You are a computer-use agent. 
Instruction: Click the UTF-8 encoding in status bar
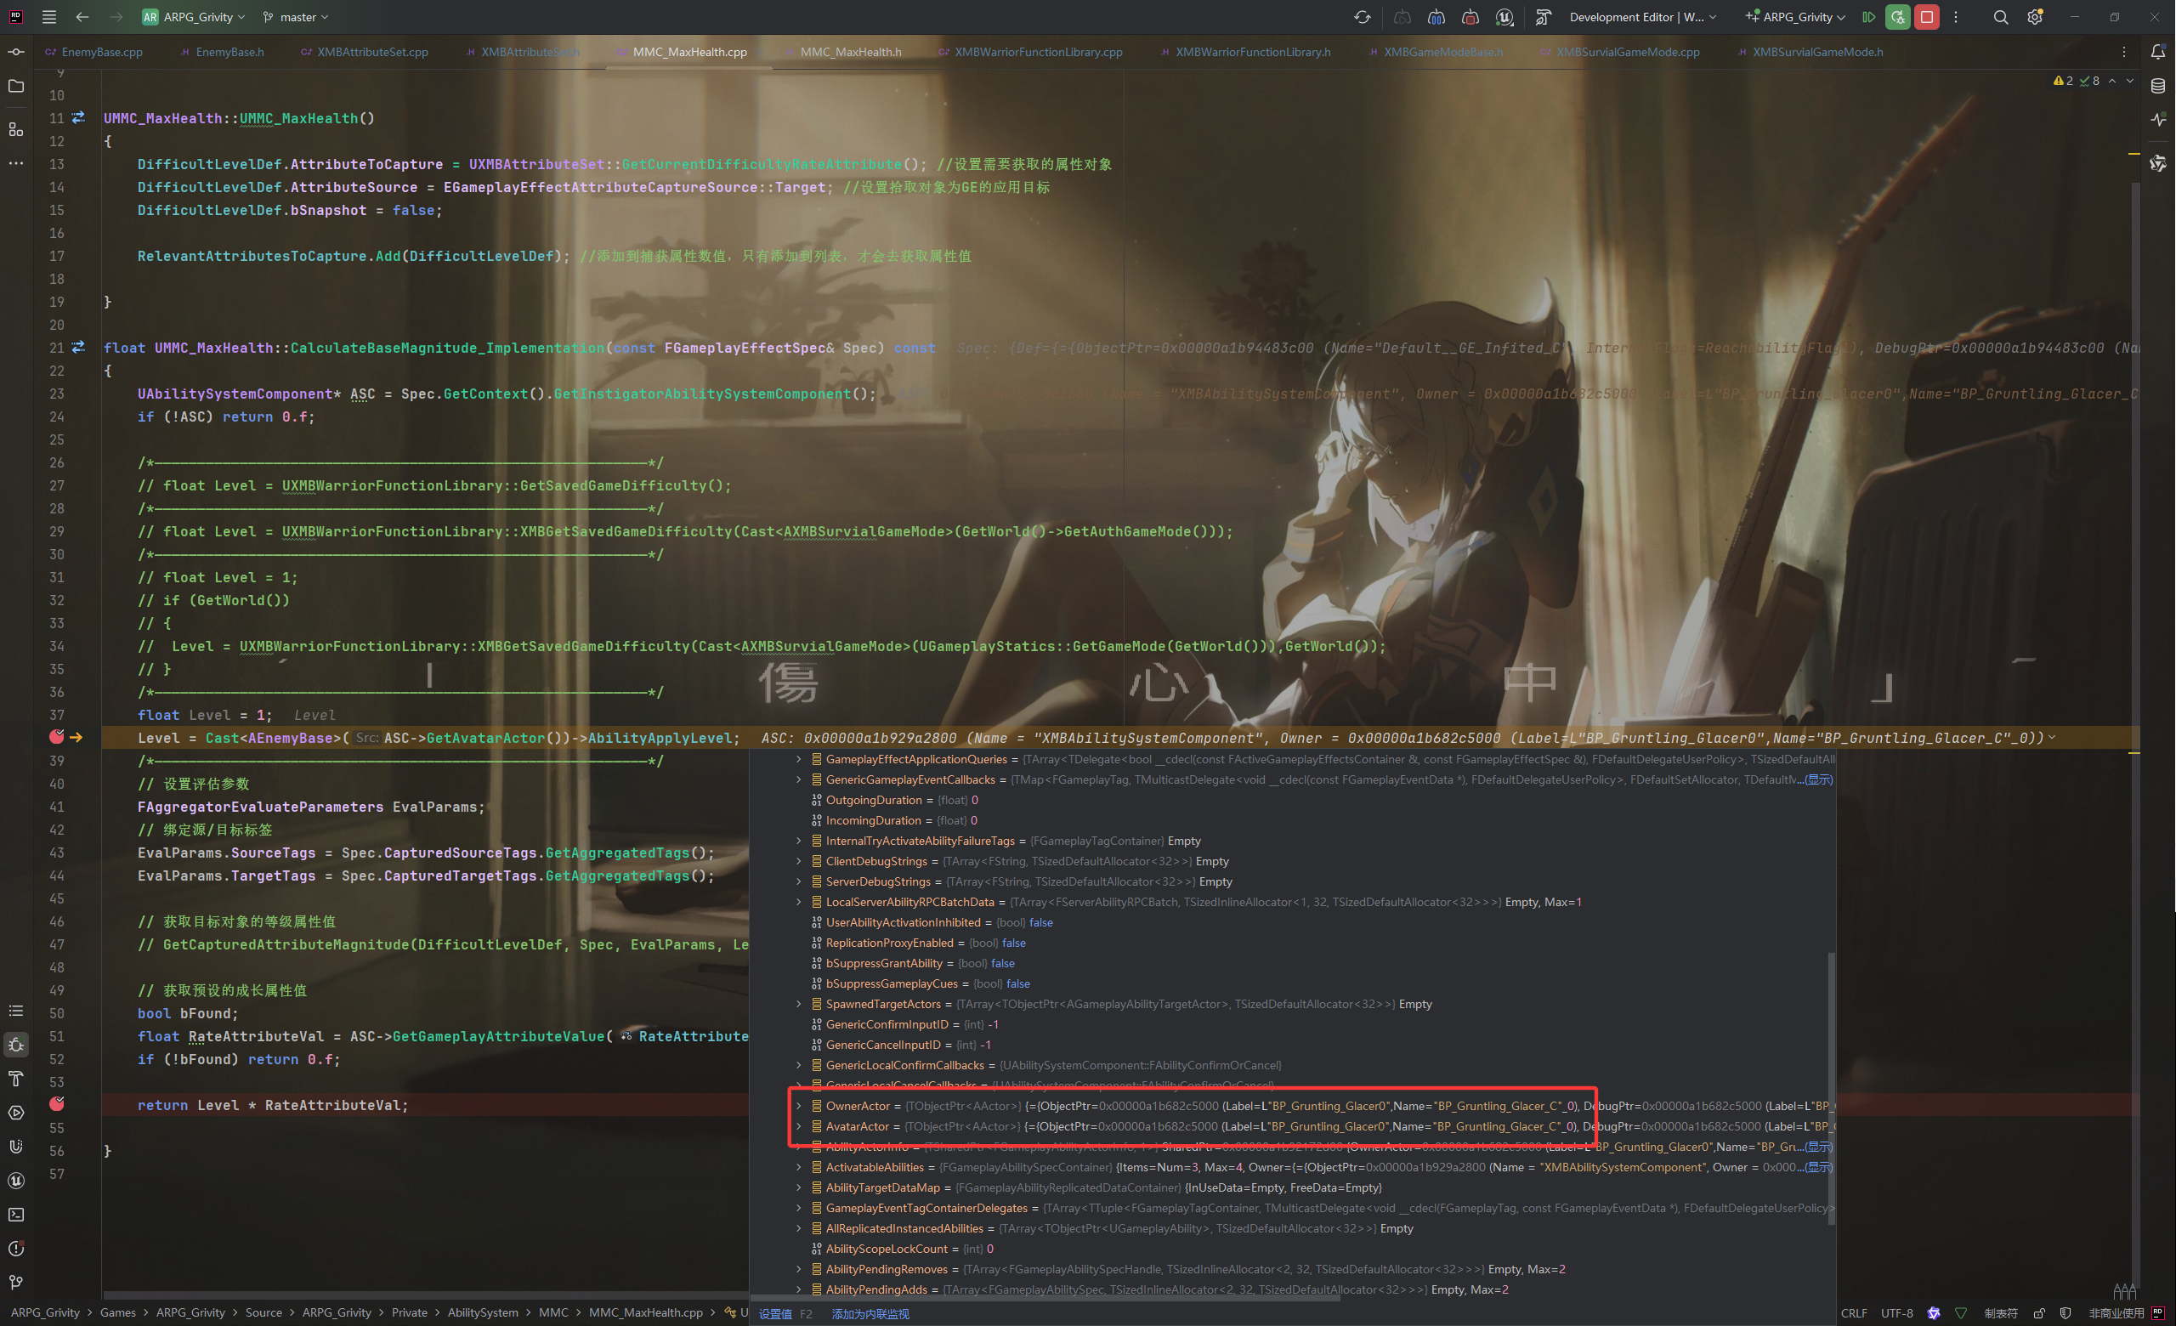(x=1897, y=1312)
